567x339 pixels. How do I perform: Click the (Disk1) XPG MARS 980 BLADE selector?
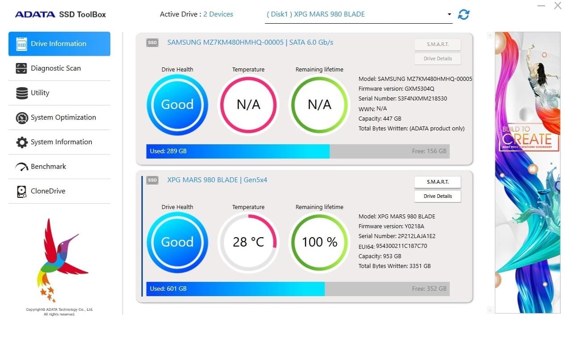tap(358, 14)
